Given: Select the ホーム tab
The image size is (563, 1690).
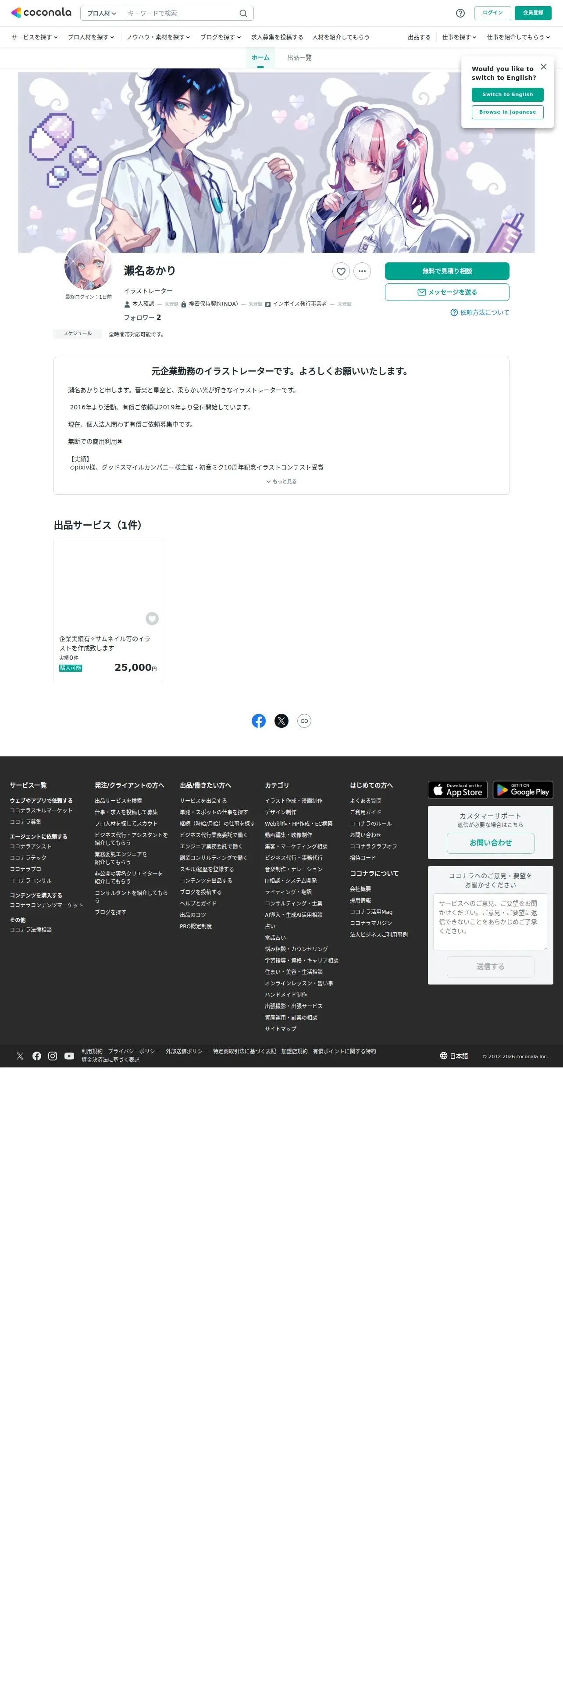Looking at the screenshot, I should pyautogui.click(x=260, y=58).
